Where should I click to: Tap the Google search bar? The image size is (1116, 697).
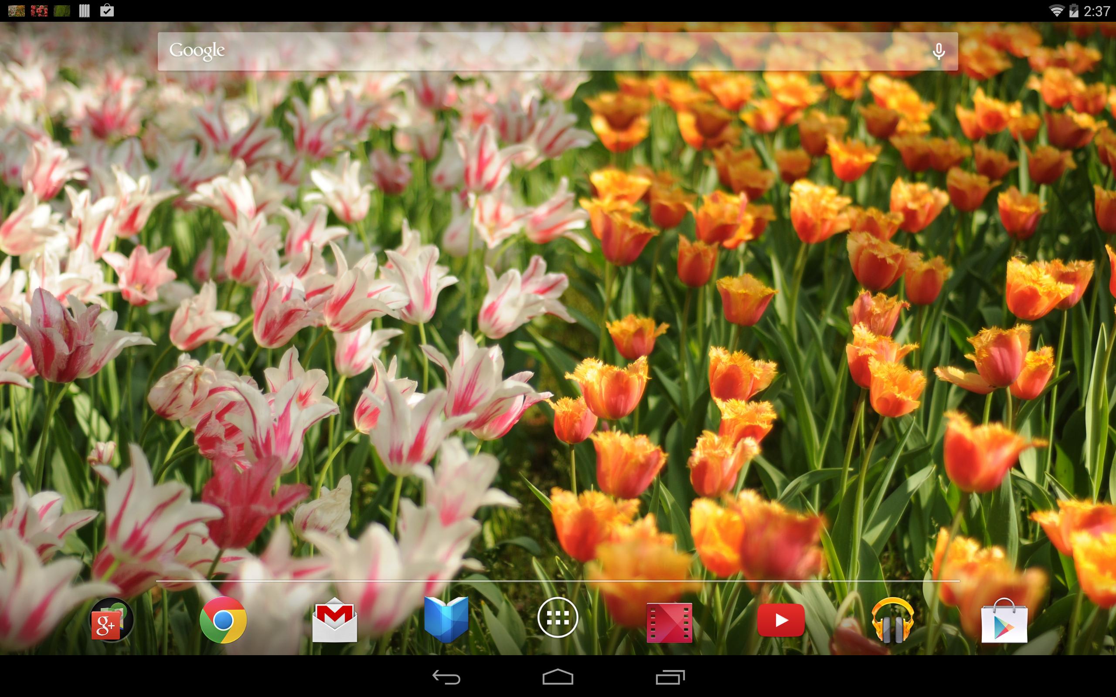[x=558, y=51]
